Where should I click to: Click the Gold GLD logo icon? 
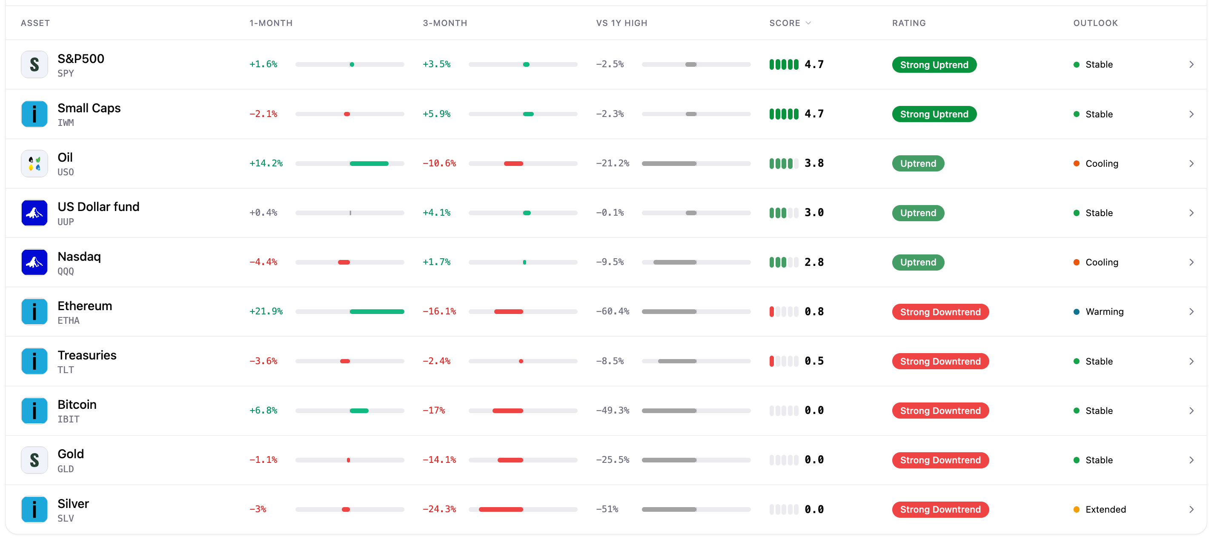(x=34, y=460)
